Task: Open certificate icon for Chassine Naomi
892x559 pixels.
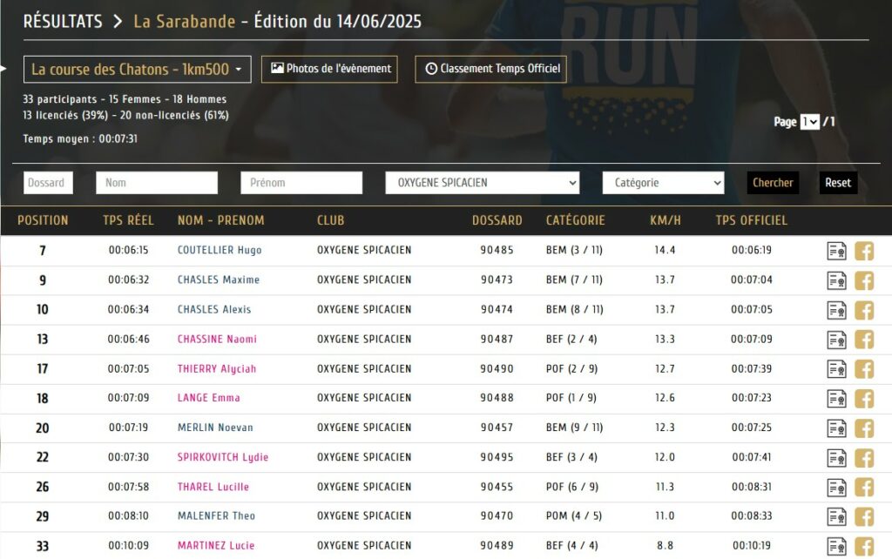Action: click(836, 340)
